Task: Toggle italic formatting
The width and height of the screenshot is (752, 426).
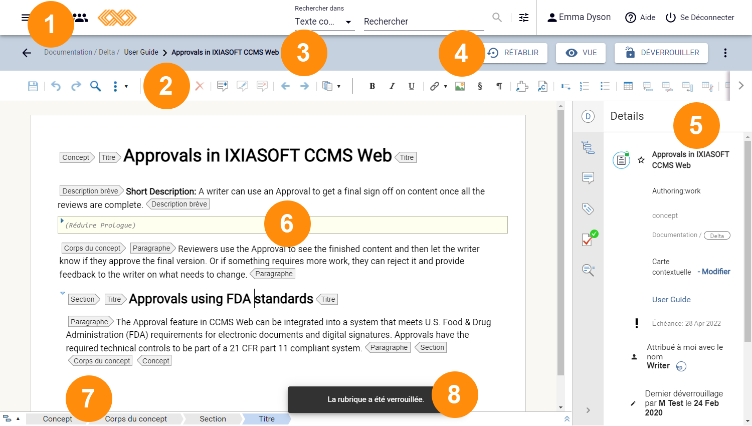Action: 392,86
